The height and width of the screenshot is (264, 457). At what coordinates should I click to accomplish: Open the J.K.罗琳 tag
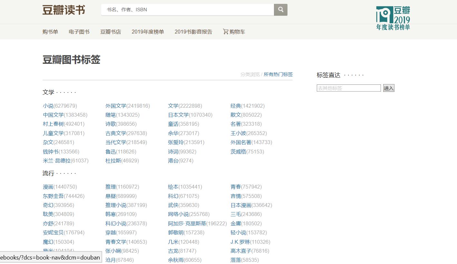[x=240, y=242]
